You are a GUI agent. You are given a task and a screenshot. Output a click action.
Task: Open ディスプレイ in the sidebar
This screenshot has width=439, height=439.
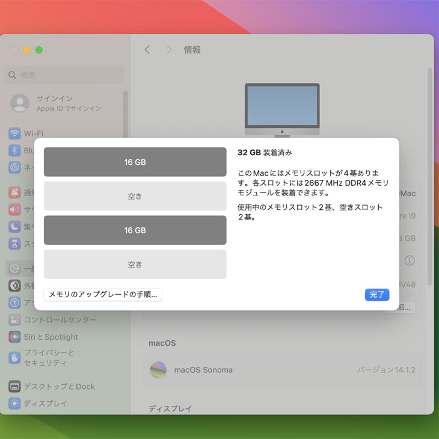coord(45,404)
